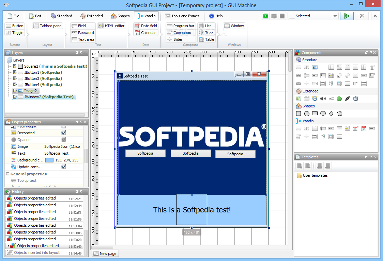Select the square shape in Shapes palette
Viewport: 383px width, 261px height.
point(298,114)
